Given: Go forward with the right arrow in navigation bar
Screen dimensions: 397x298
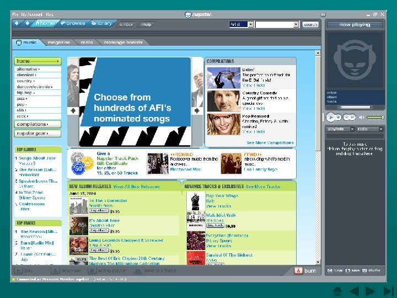Looking at the screenshot, I should (x=28, y=23).
